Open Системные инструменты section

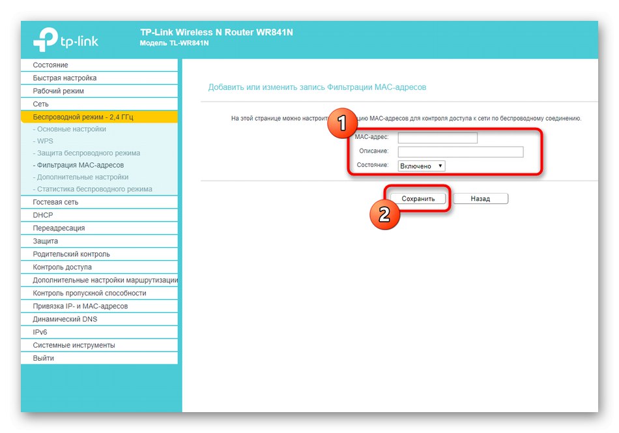[99, 346]
